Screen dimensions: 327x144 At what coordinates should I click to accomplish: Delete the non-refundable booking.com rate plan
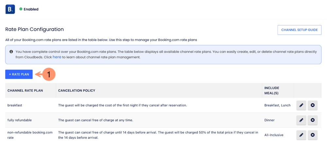[313, 135]
